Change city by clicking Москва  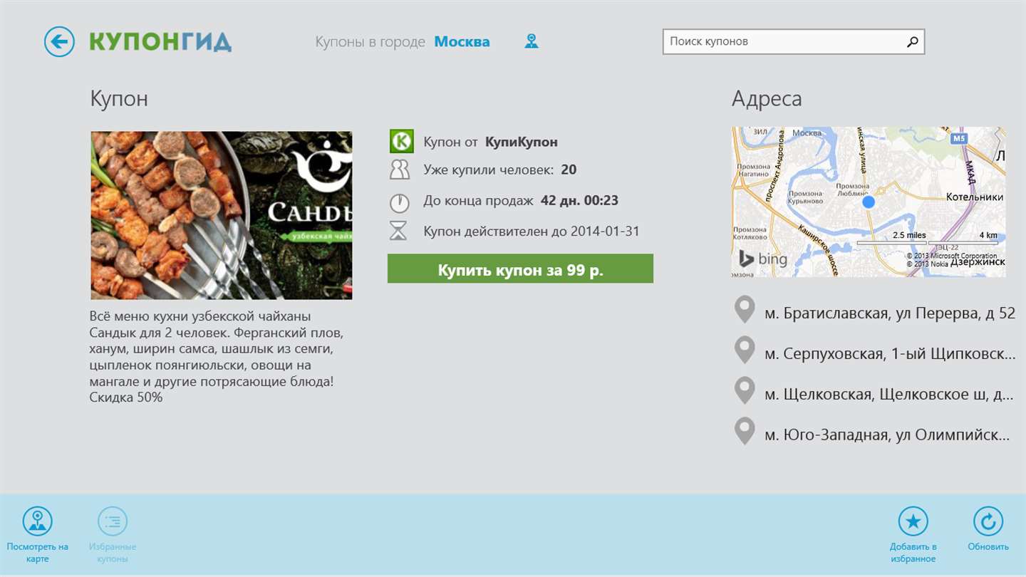point(462,42)
